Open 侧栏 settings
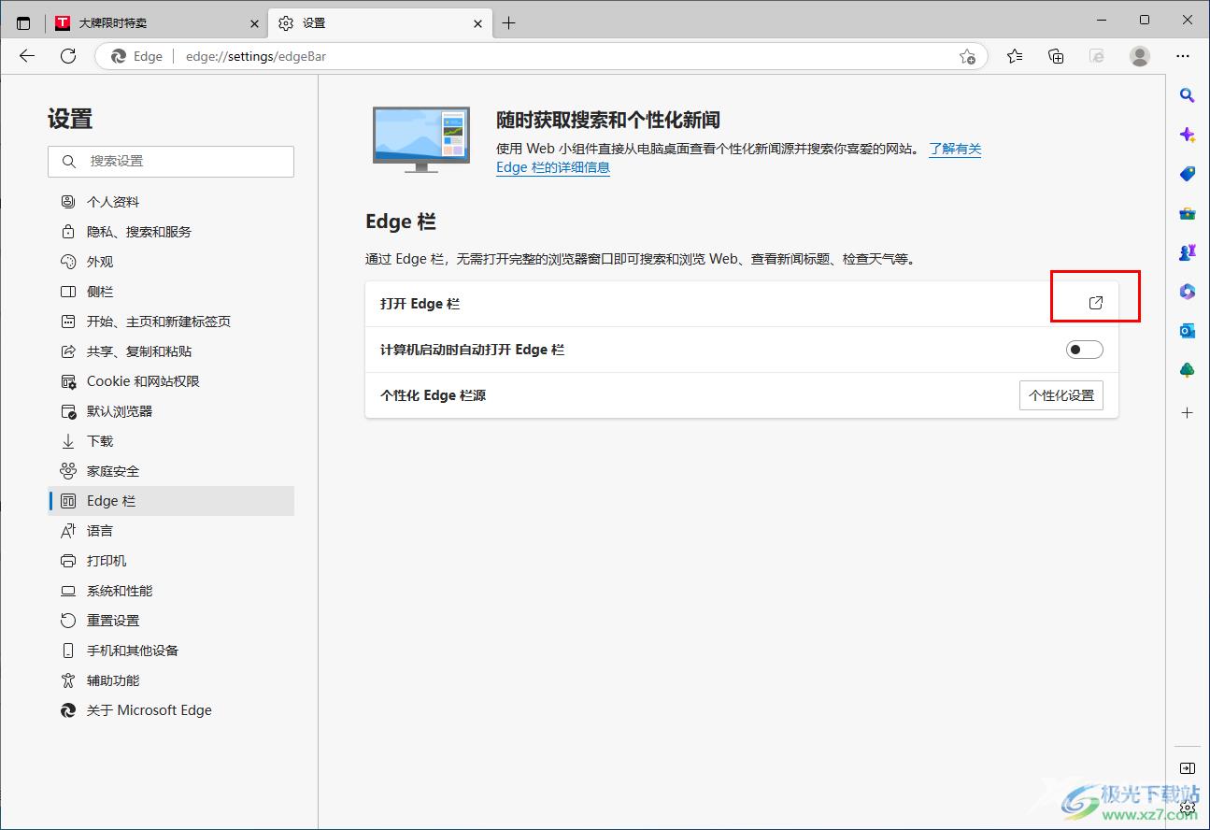 171,292
